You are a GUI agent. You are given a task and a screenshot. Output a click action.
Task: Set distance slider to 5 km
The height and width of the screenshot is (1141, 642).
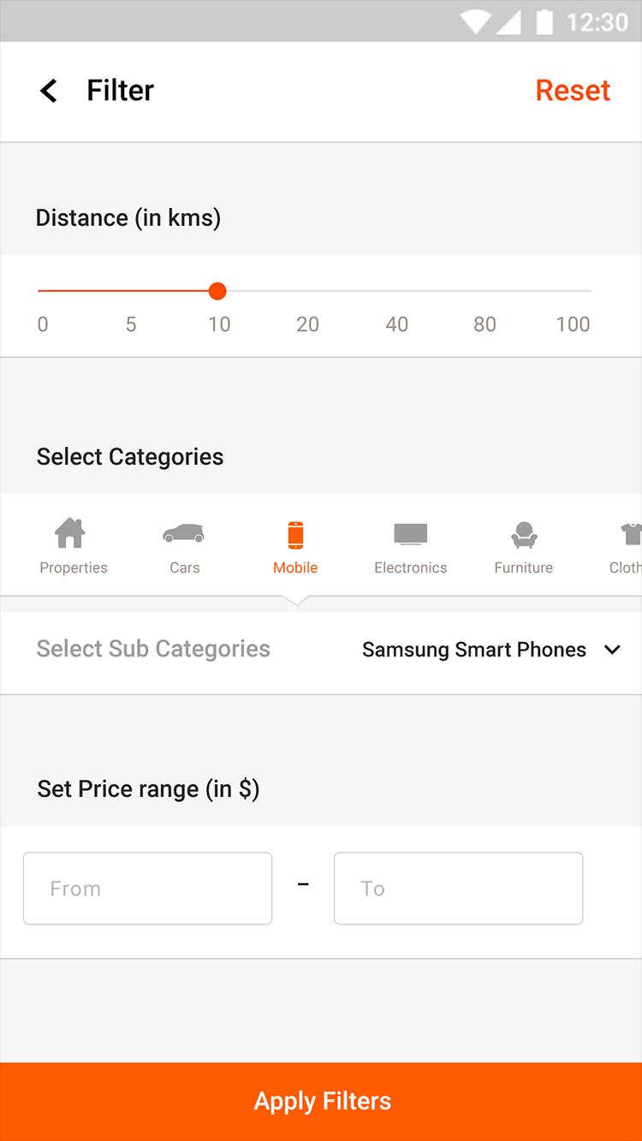(x=131, y=291)
